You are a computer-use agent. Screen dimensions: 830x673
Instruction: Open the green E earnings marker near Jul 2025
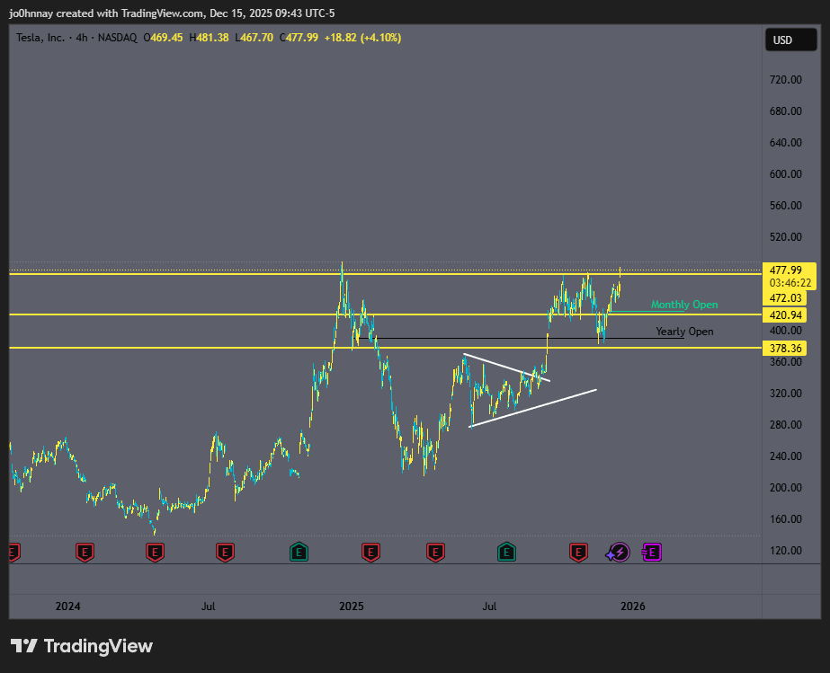tap(506, 553)
